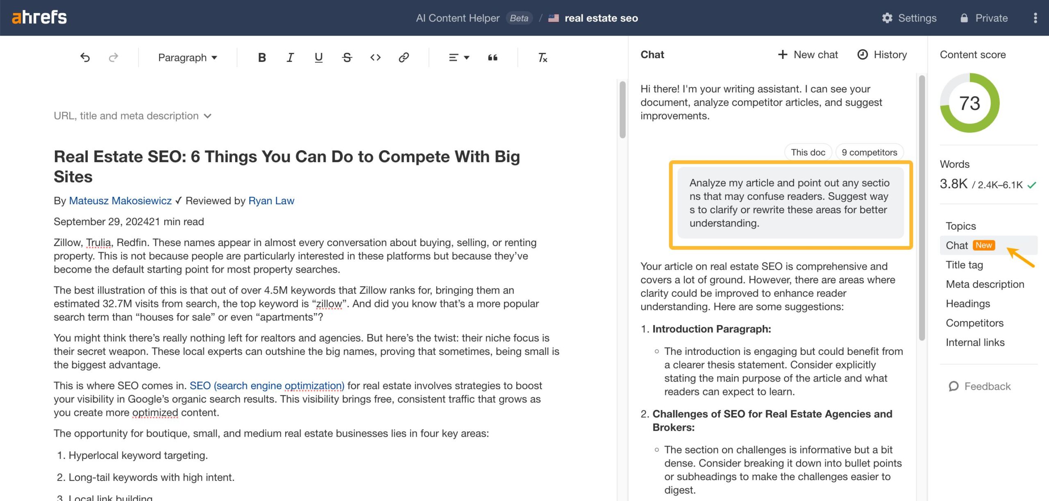Image resolution: width=1049 pixels, height=501 pixels.
Task: Open the Ryan Law author link
Action: coord(271,201)
